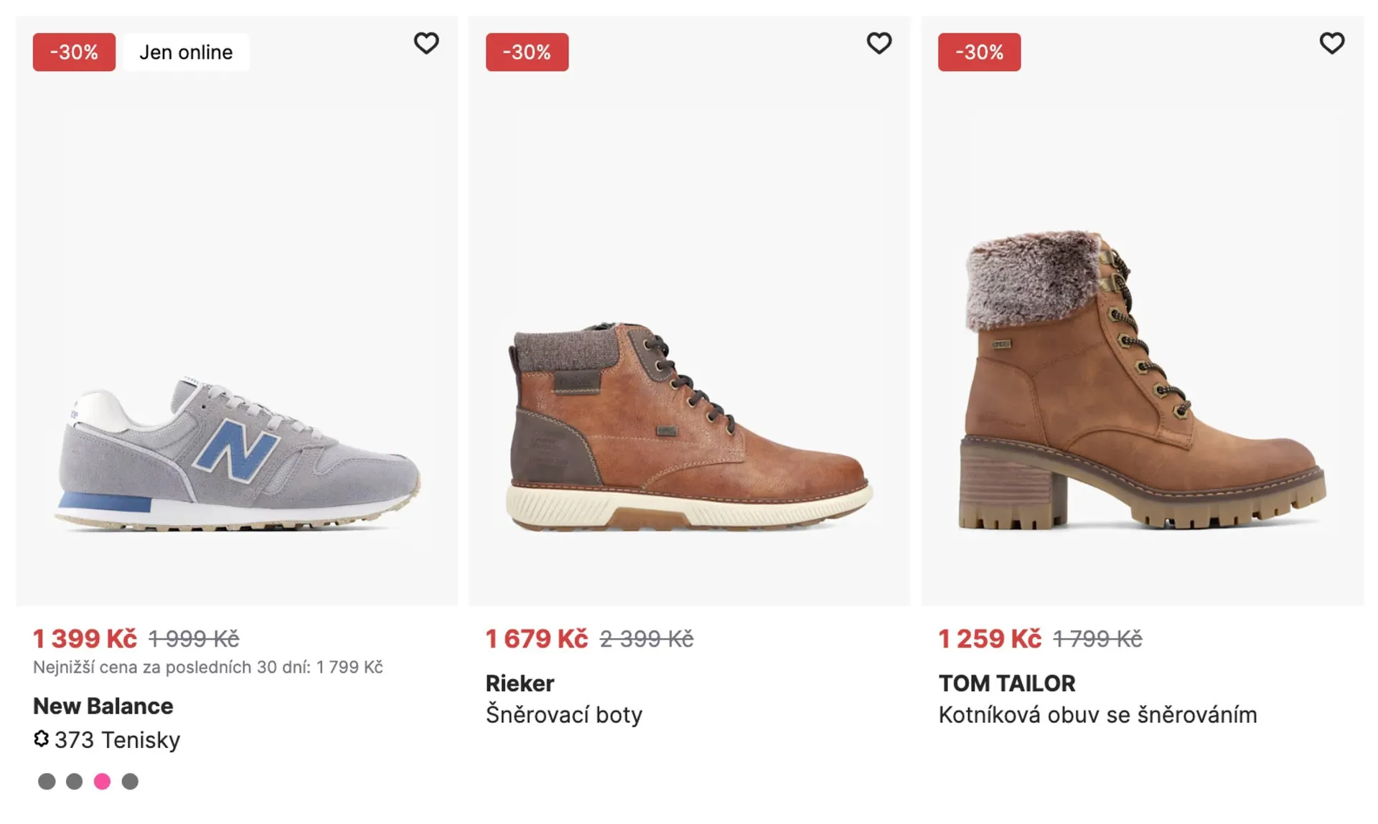Open 'Kotníková obuv se šněrováním' product link
1378x824 pixels.
click(1097, 715)
